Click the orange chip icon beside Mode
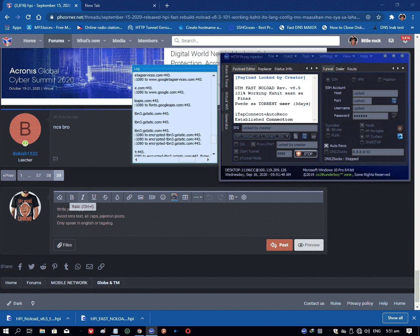The image size is (420, 336). 400,128
